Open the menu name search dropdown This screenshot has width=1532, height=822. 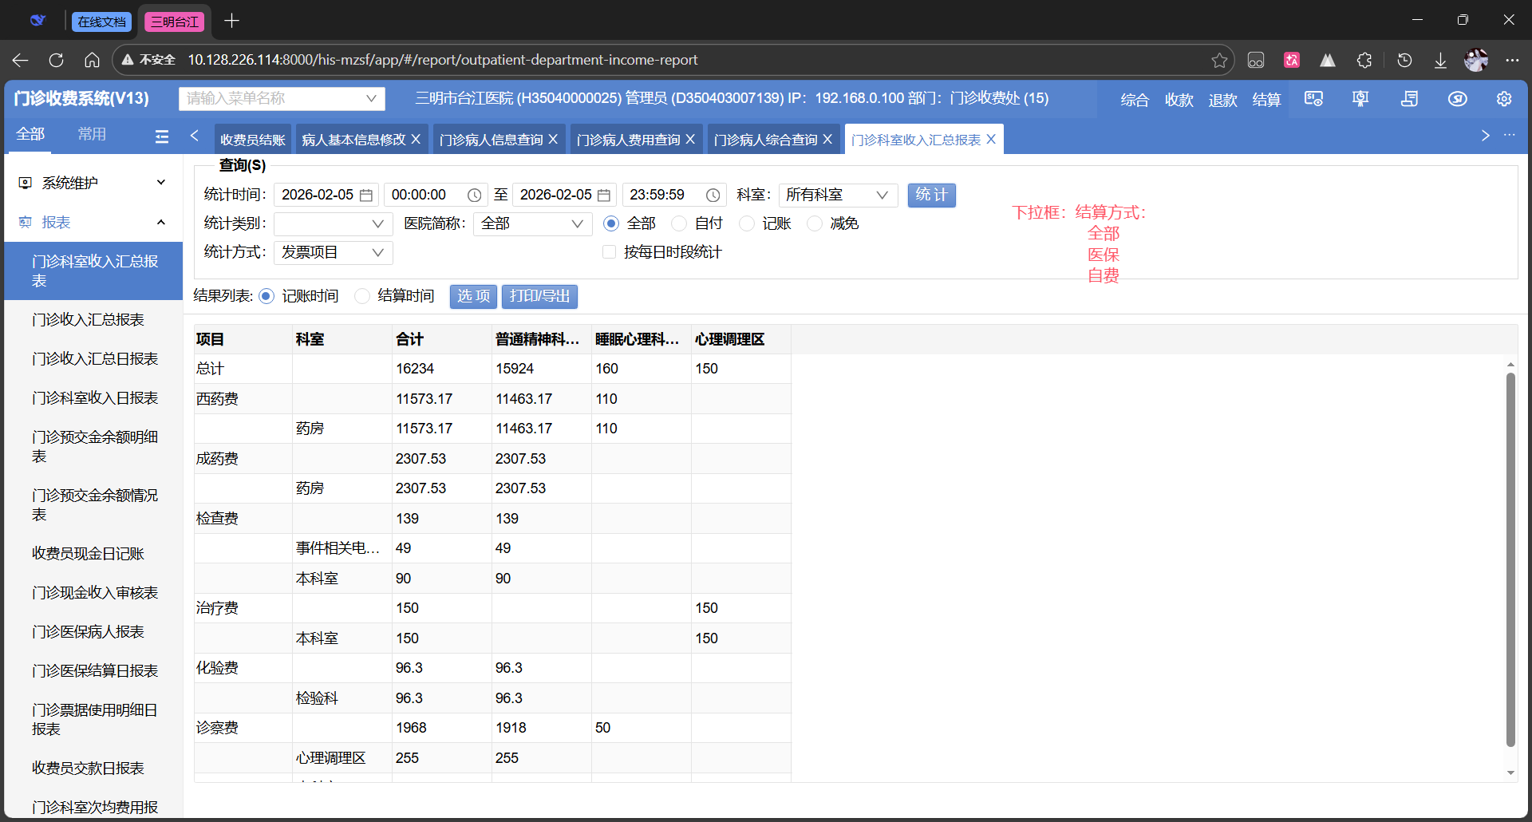coord(282,98)
